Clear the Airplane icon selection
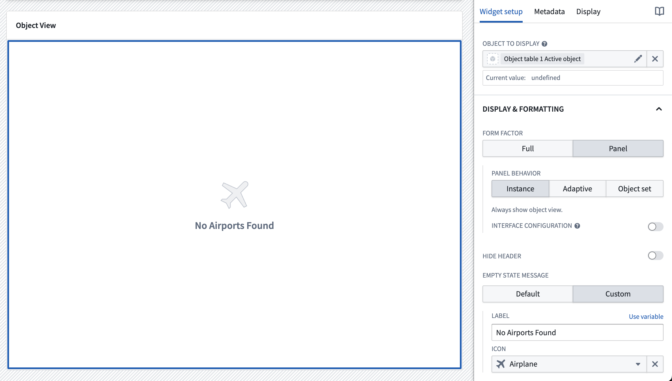 pos(655,364)
